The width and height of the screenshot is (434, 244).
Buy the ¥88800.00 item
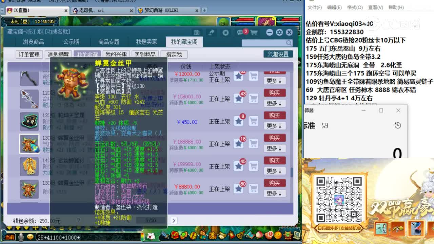(275, 183)
